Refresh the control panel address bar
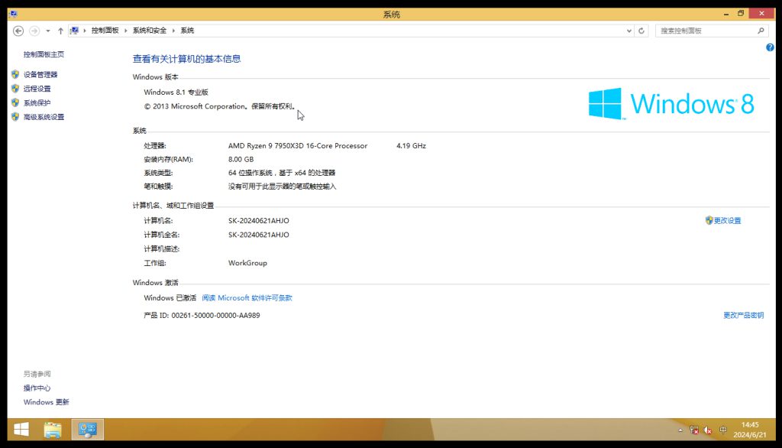 642,31
